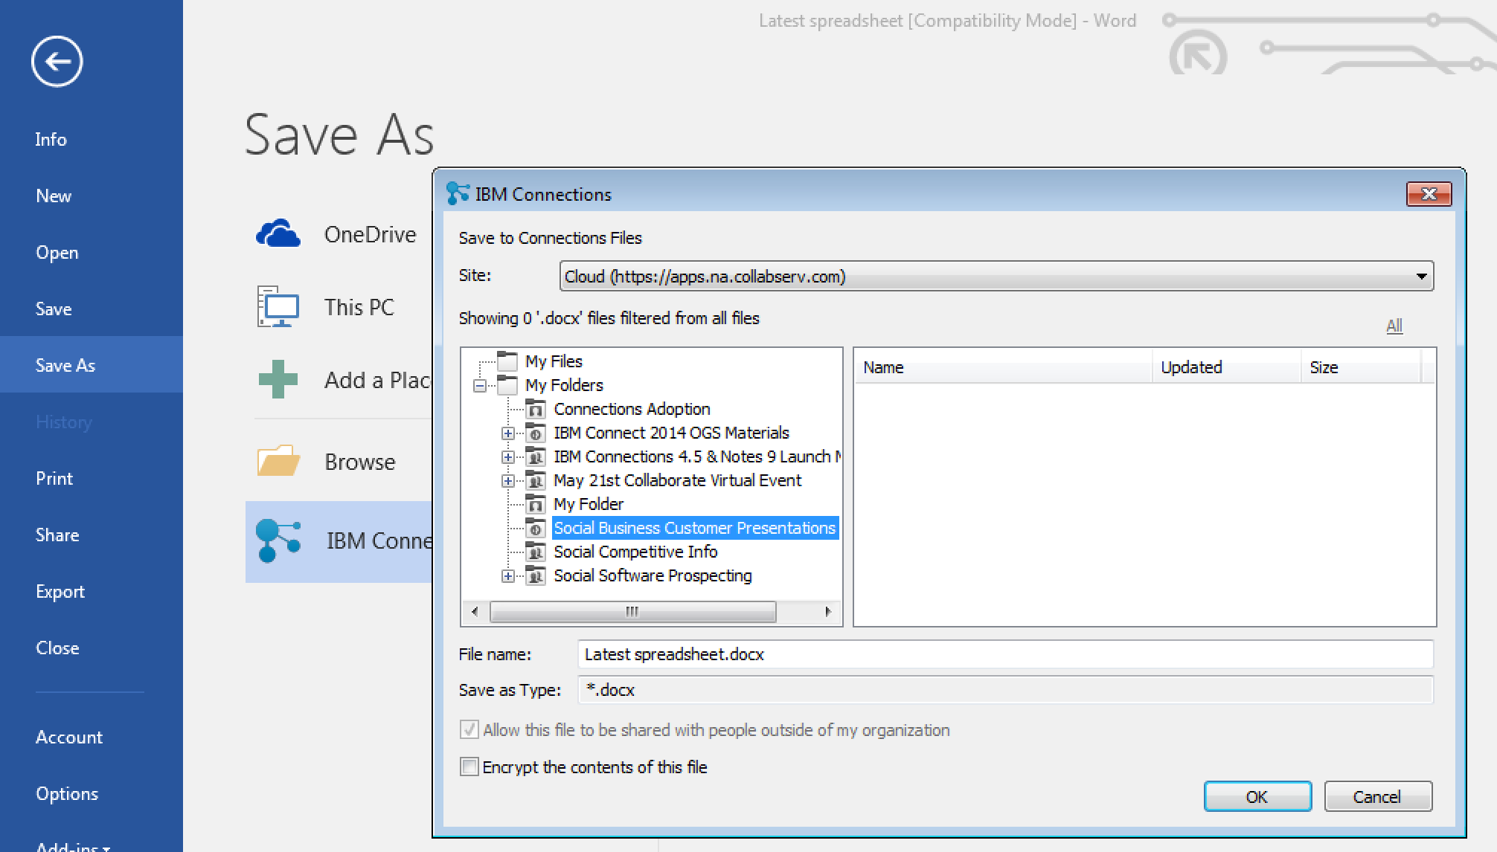Enable Encrypt the contents of this file
This screenshot has width=1497, height=852.
(x=469, y=767)
